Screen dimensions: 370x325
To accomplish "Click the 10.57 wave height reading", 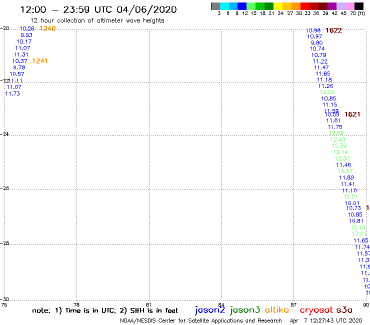I will click(x=17, y=74).
